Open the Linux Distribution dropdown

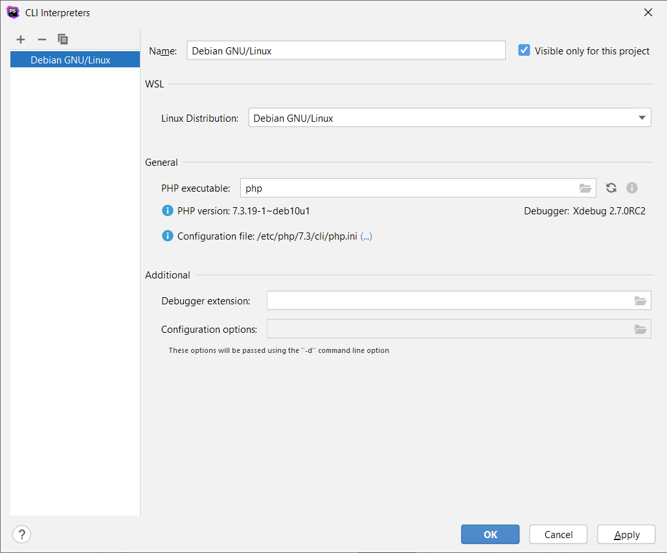449,118
